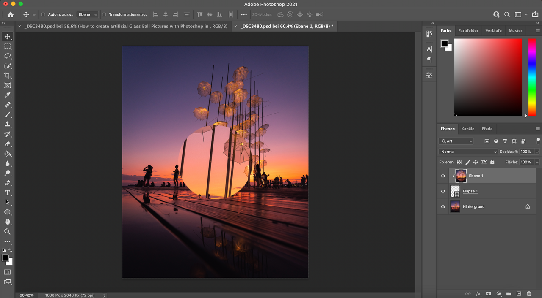Open the character panel icon
The image size is (542, 298).
tap(429, 49)
